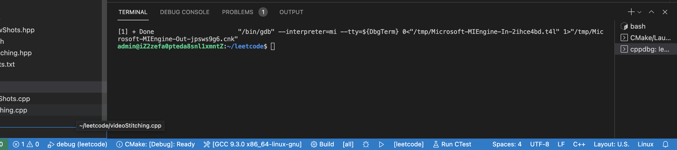
Task: Change the GCC 9.3.0 kit selection
Action: pyautogui.click(x=253, y=144)
